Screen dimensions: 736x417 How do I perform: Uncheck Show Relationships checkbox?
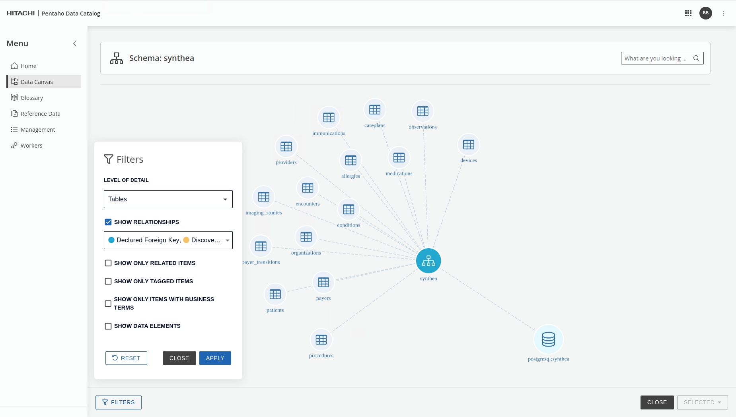[x=108, y=222]
